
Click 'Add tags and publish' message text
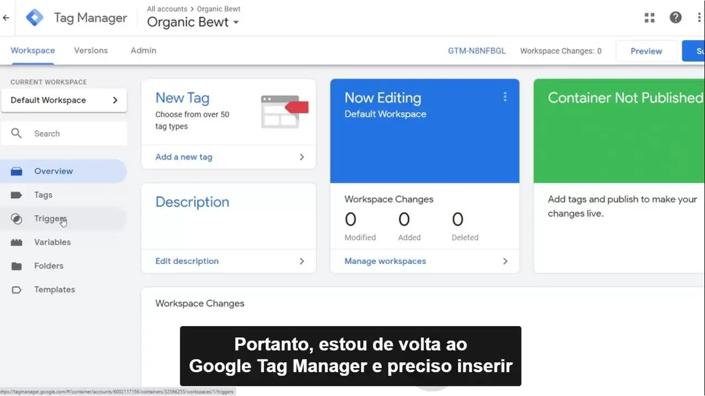[x=622, y=206]
